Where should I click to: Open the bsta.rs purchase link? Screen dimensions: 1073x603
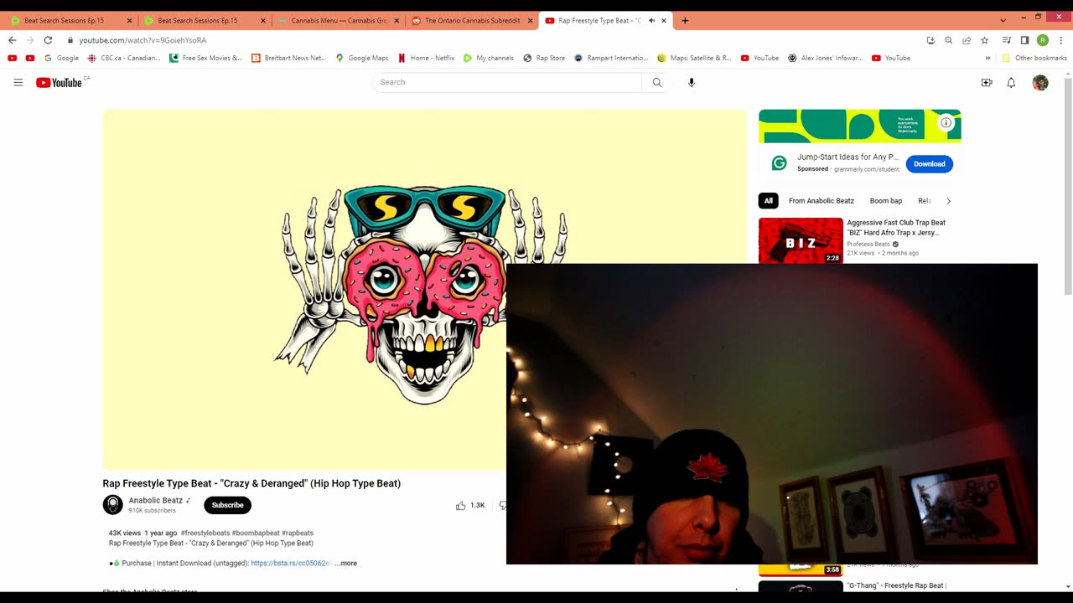click(x=291, y=563)
